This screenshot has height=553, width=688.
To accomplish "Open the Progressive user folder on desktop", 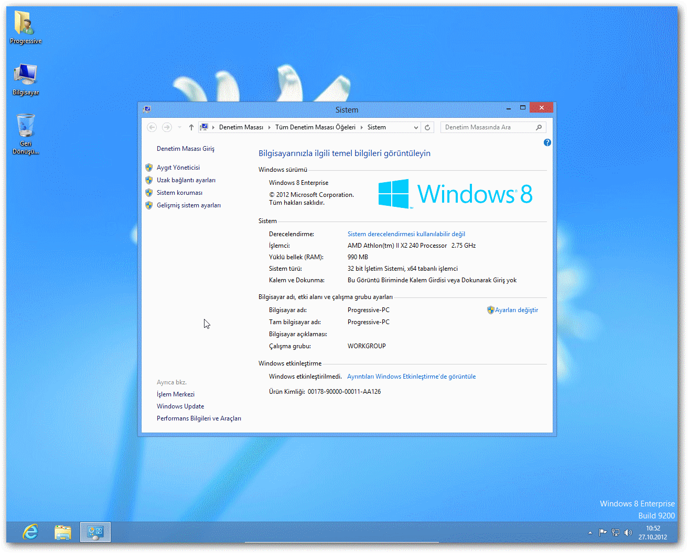I will click(25, 28).
